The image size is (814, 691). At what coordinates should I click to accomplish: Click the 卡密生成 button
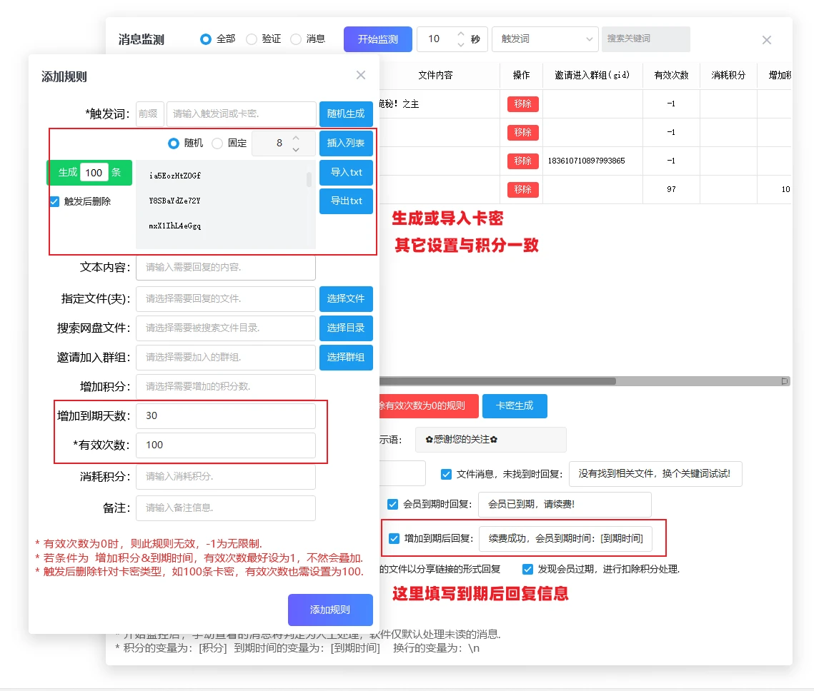click(514, 405)
